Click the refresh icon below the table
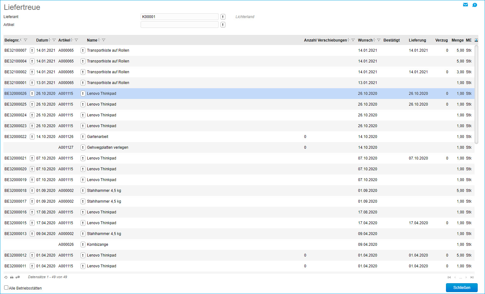 (x=6, y=277)
